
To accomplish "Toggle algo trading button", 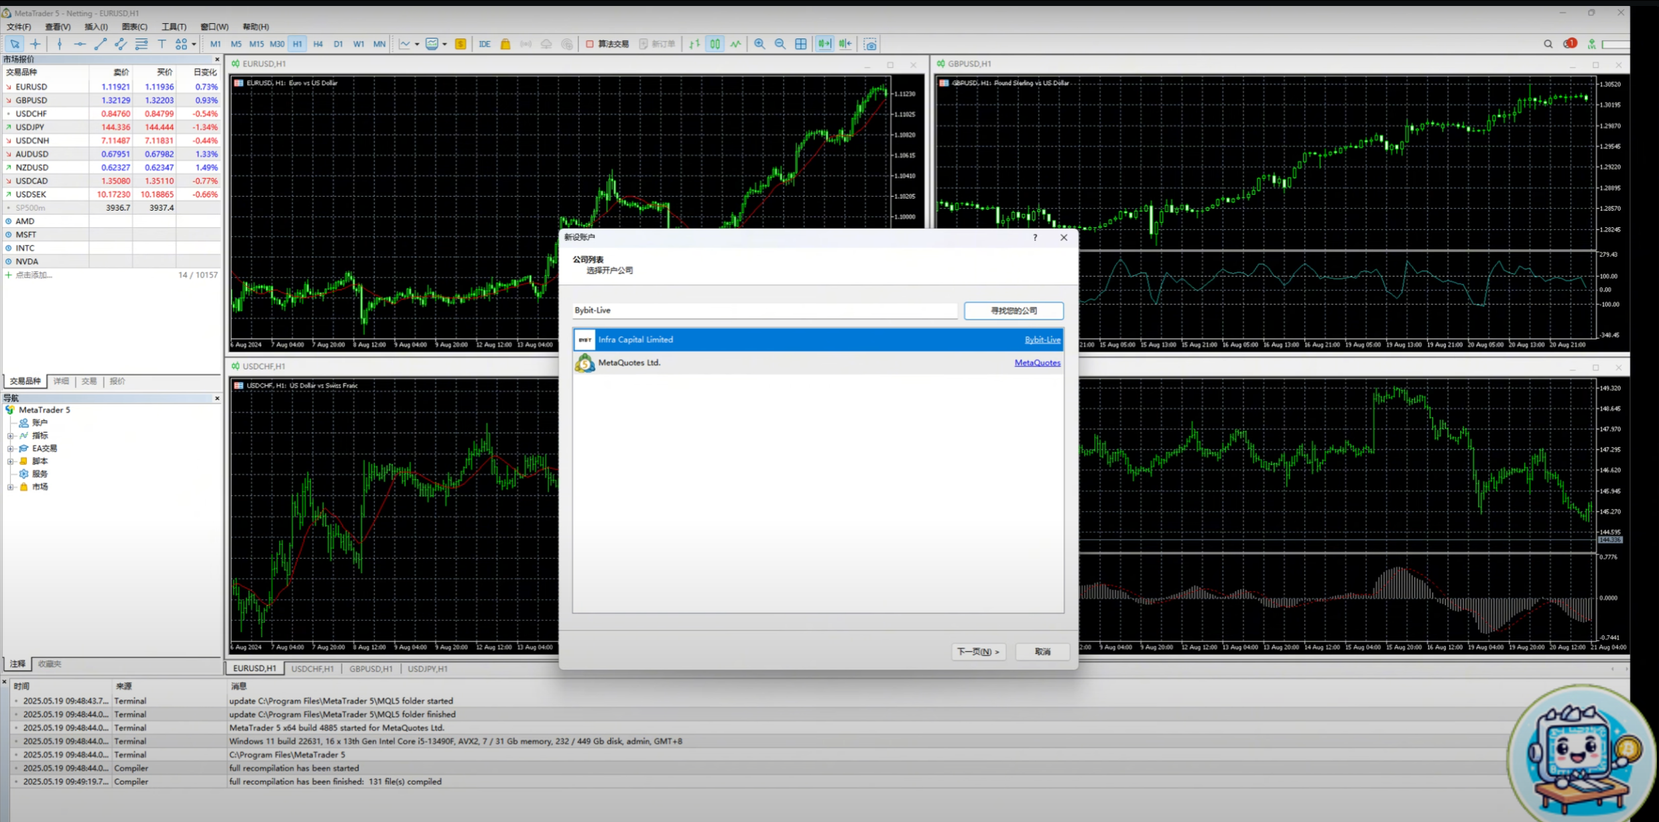I will [x=607, y=44].
